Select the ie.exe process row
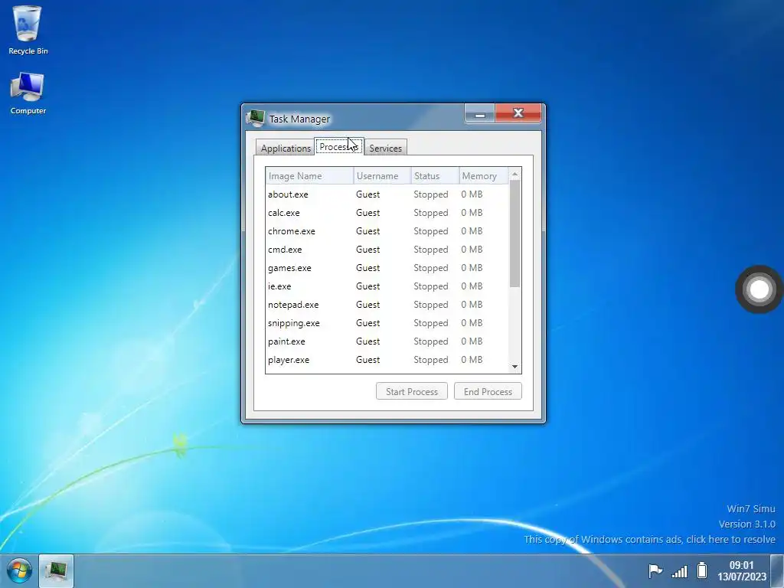This screenshot has height=588, width=784. point(387,286)
